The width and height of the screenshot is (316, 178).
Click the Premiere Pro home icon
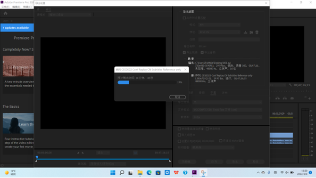tap(6, 13)
